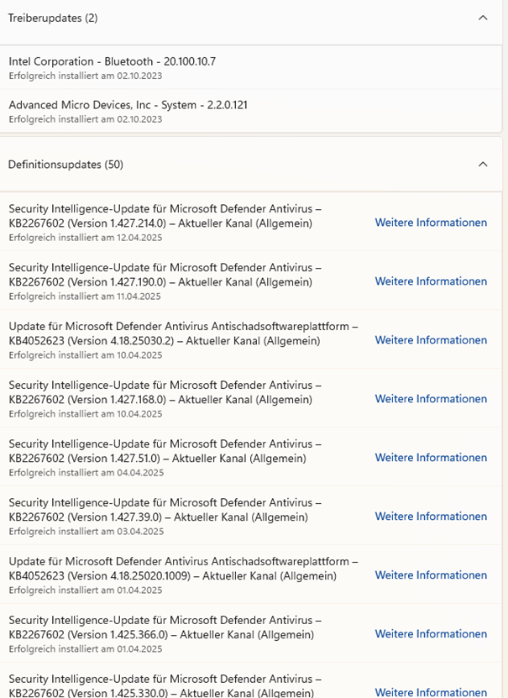This screenshot has width=508, height=698.
Task: Collapse the Definitionsupdates (50) section
Action: [x=483, y=165]
